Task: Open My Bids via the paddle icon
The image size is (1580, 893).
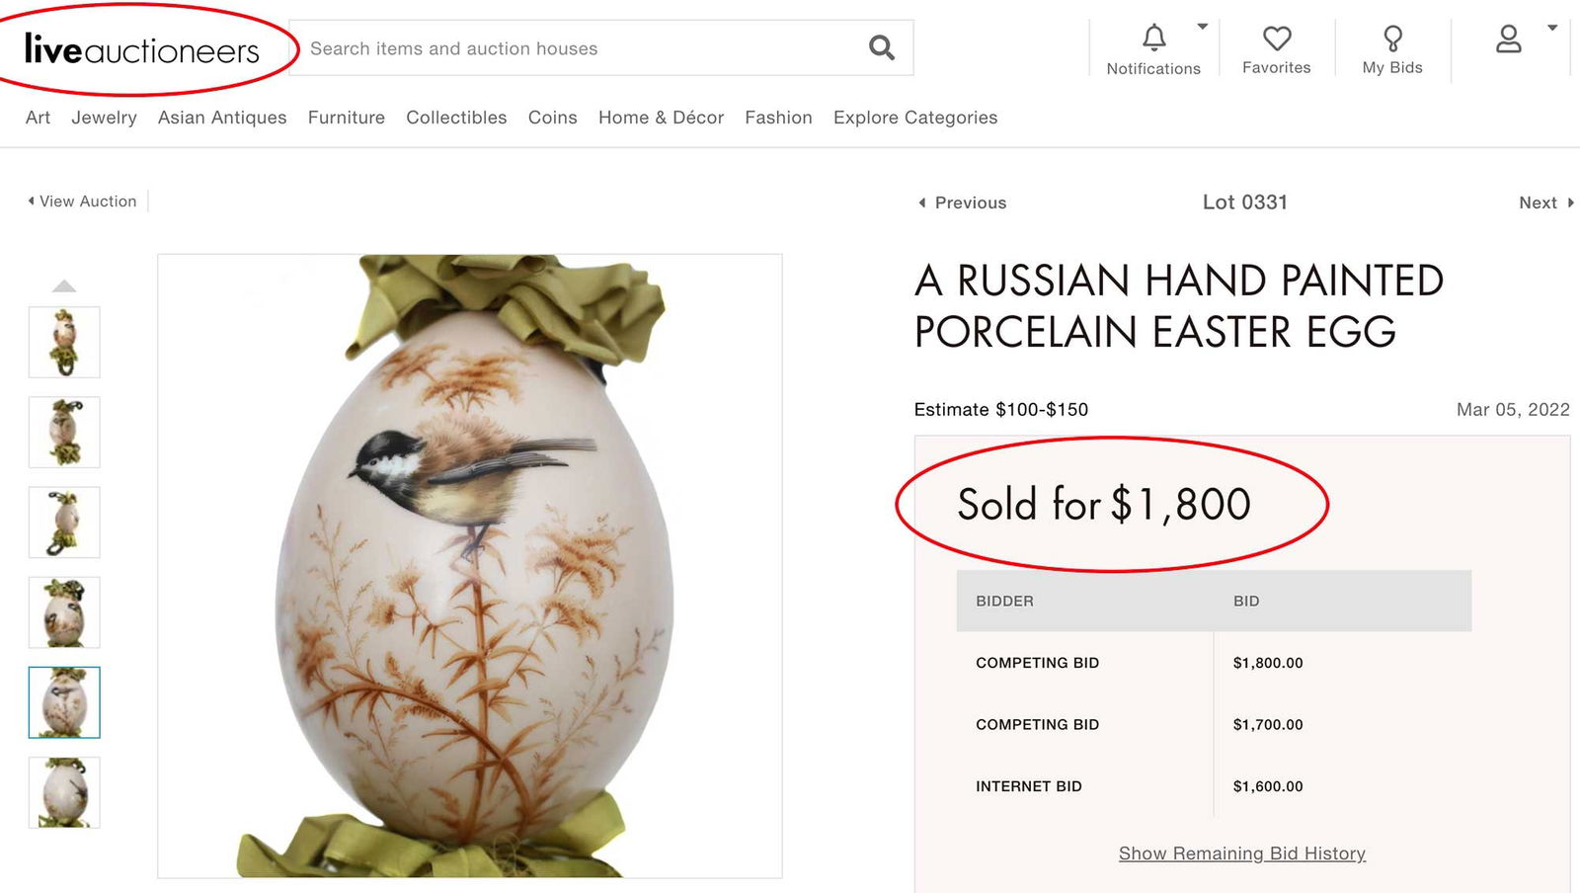Action: [x=1392, y=40]
